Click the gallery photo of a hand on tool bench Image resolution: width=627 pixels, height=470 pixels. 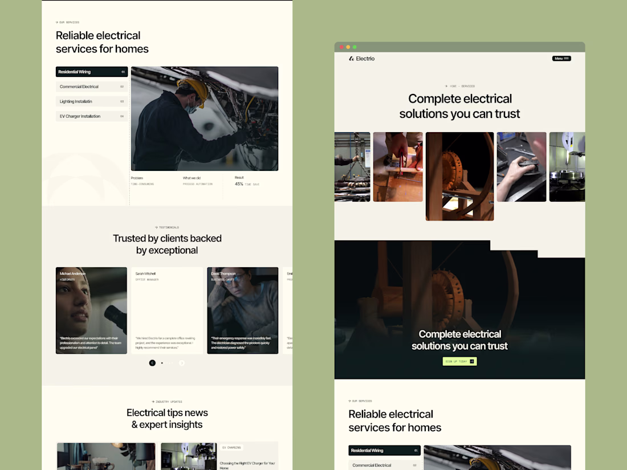click(521, 167)
